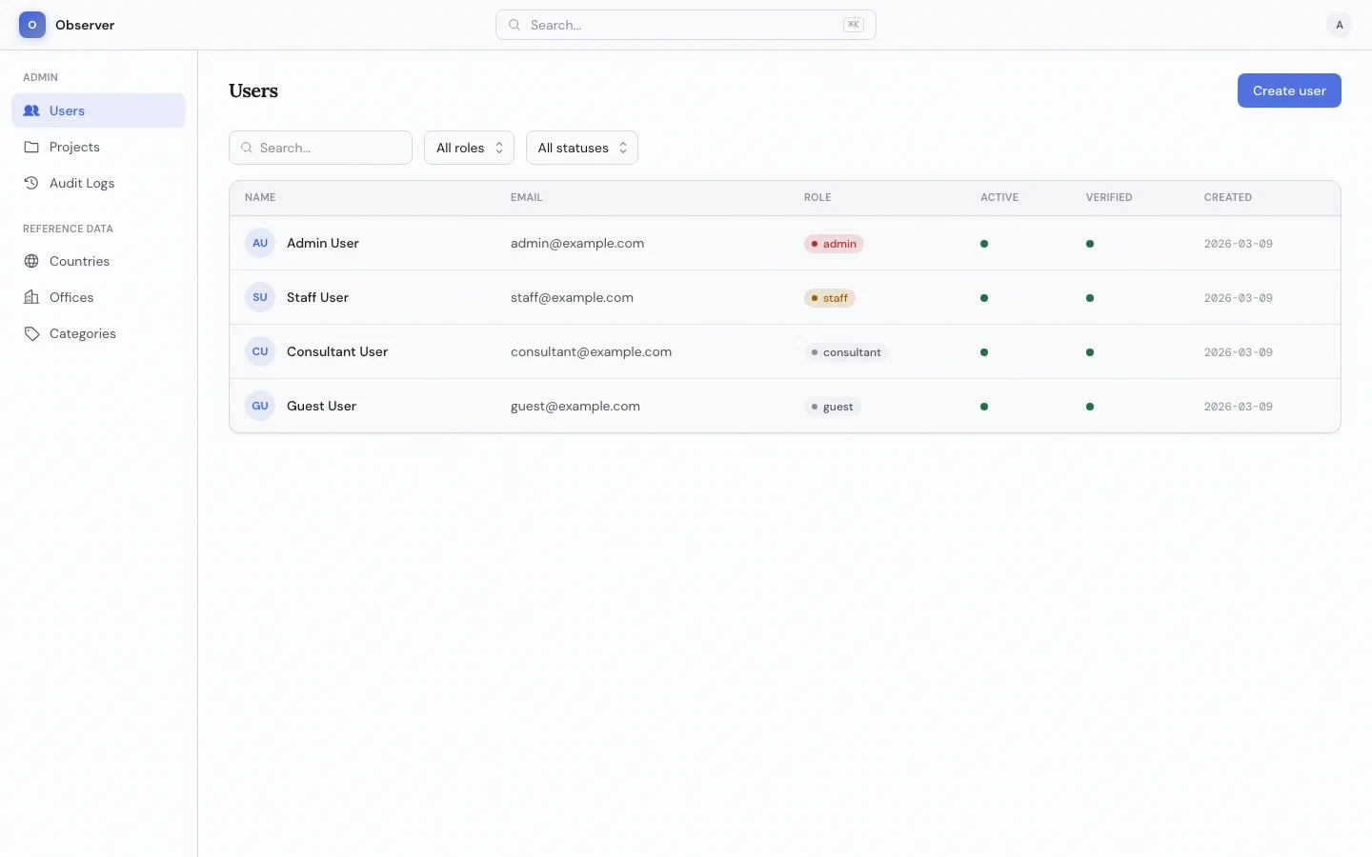1372x857 pixels.
Task: Click the Observer app name
Action: click(x=85, y=25)
